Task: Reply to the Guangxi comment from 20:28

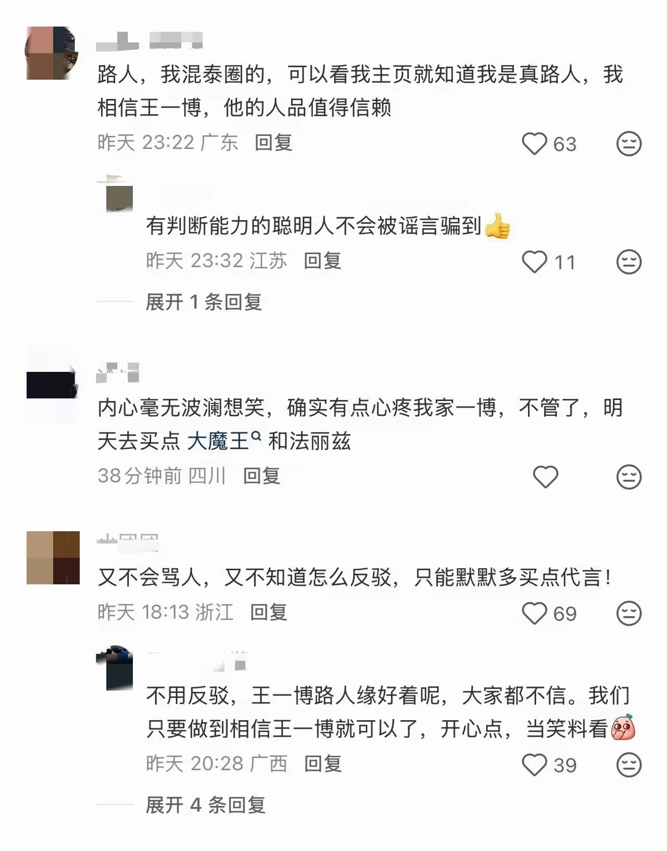Action: 323,764
